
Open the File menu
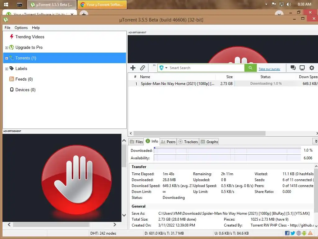pos(7,28)
